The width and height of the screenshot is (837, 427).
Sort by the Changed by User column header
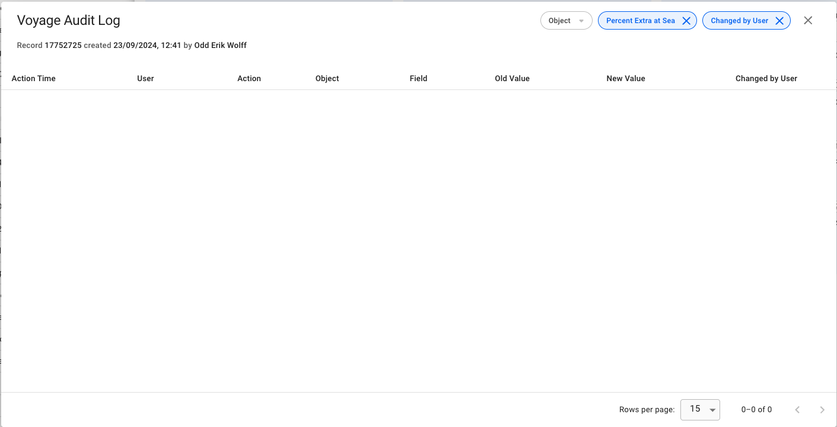pos(766,79)
